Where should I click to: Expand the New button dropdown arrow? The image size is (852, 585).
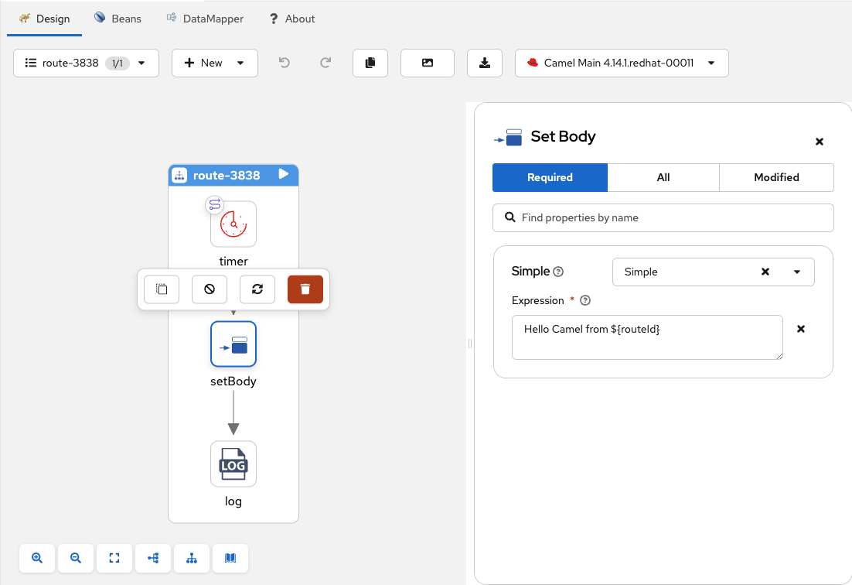point(240,63)
